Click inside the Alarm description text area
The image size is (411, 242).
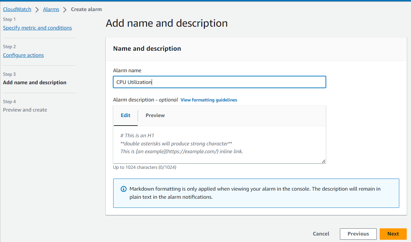[219, 145]
